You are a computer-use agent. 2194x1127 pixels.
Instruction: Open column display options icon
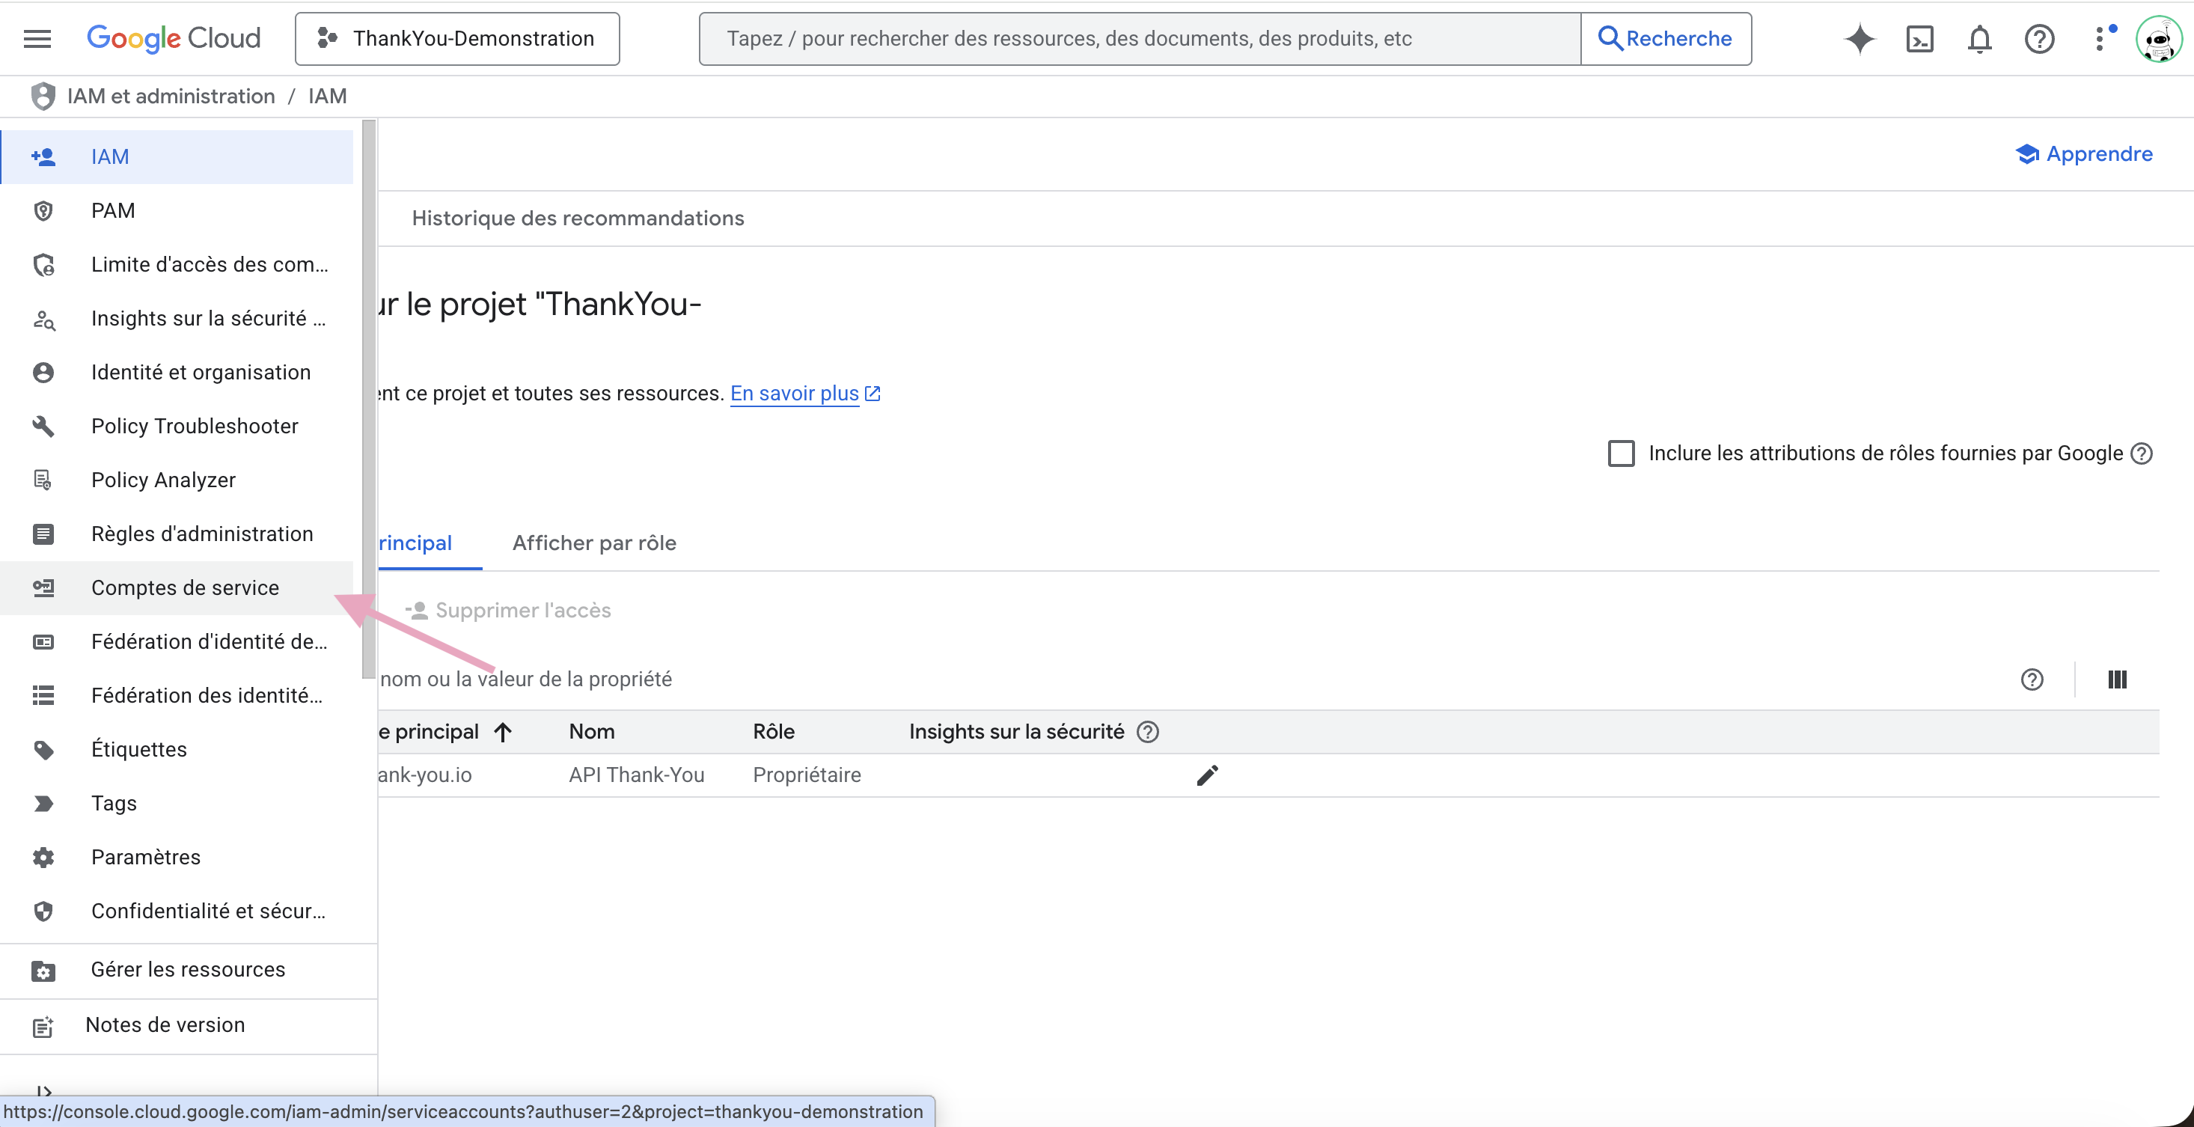pyautogui.click(x=2118, y=679)
